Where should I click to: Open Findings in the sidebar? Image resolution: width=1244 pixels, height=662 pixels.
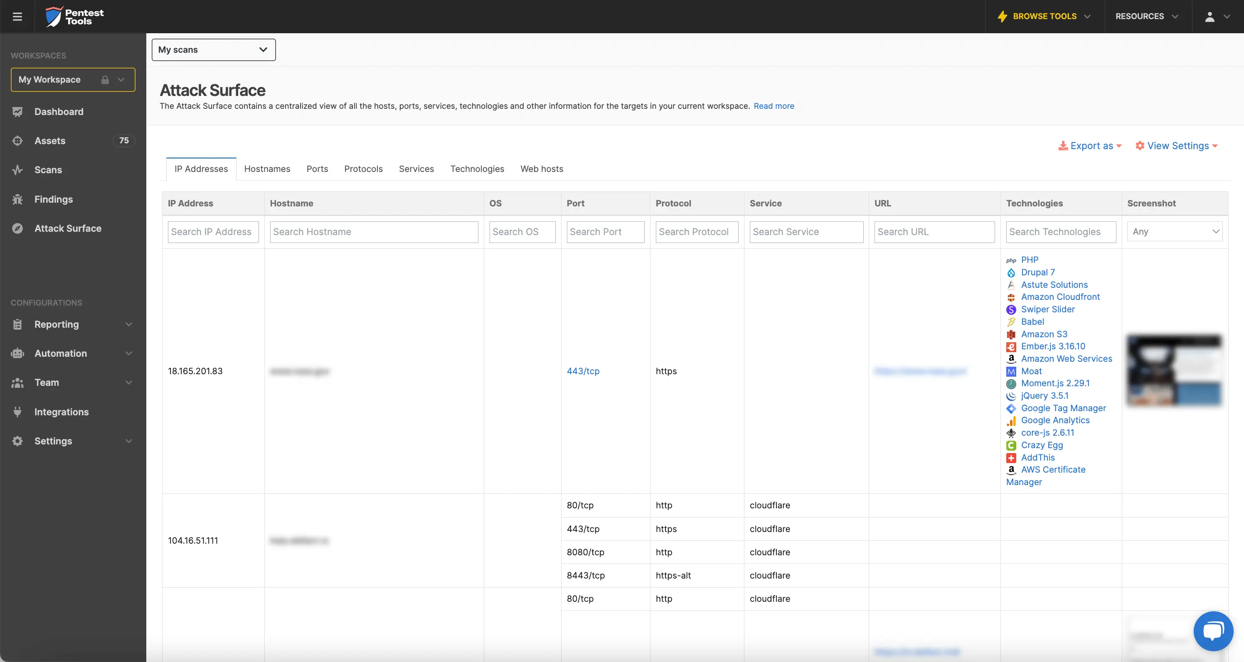click(54, 199)
